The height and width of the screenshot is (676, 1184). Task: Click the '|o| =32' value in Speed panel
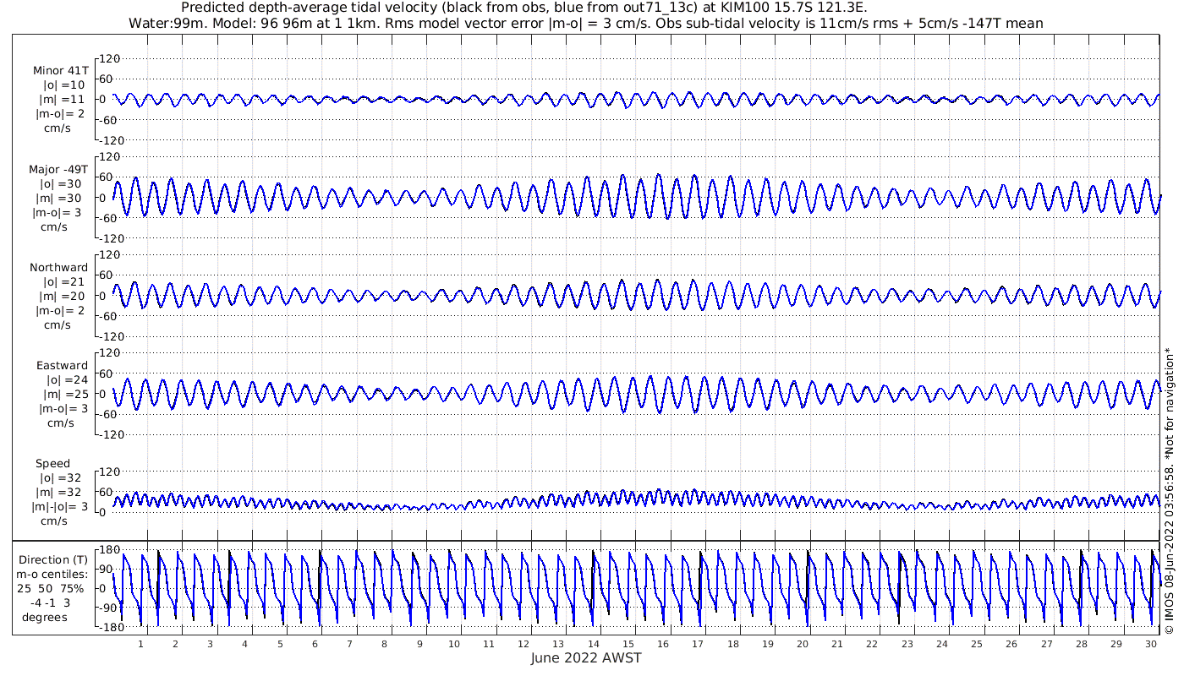pyautogui.click(x=61, y=478)
